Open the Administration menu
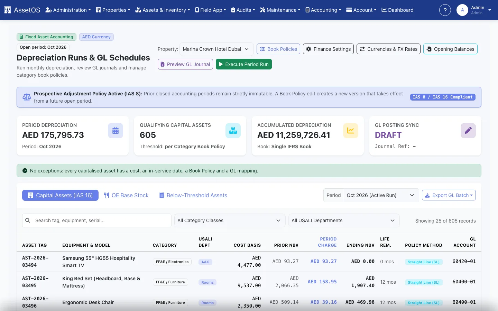Screen dimensions: 498x311 68,10
